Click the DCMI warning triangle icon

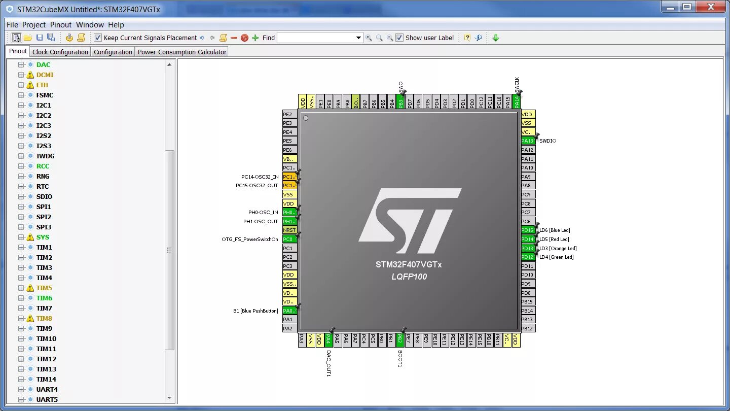point(30,75)
